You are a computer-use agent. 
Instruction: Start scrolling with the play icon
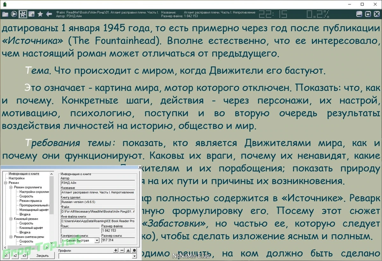(14, 14)
